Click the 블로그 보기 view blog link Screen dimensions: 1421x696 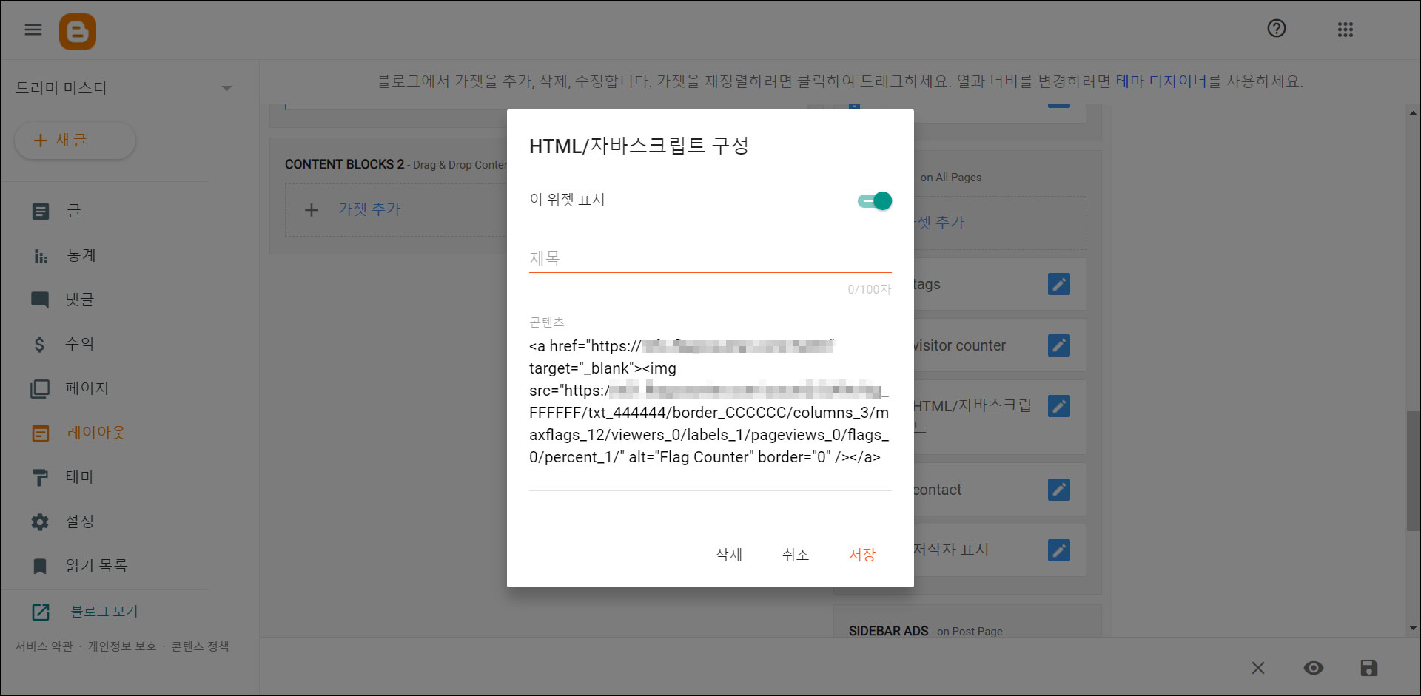pyautogui.click(x=104, y=612)
